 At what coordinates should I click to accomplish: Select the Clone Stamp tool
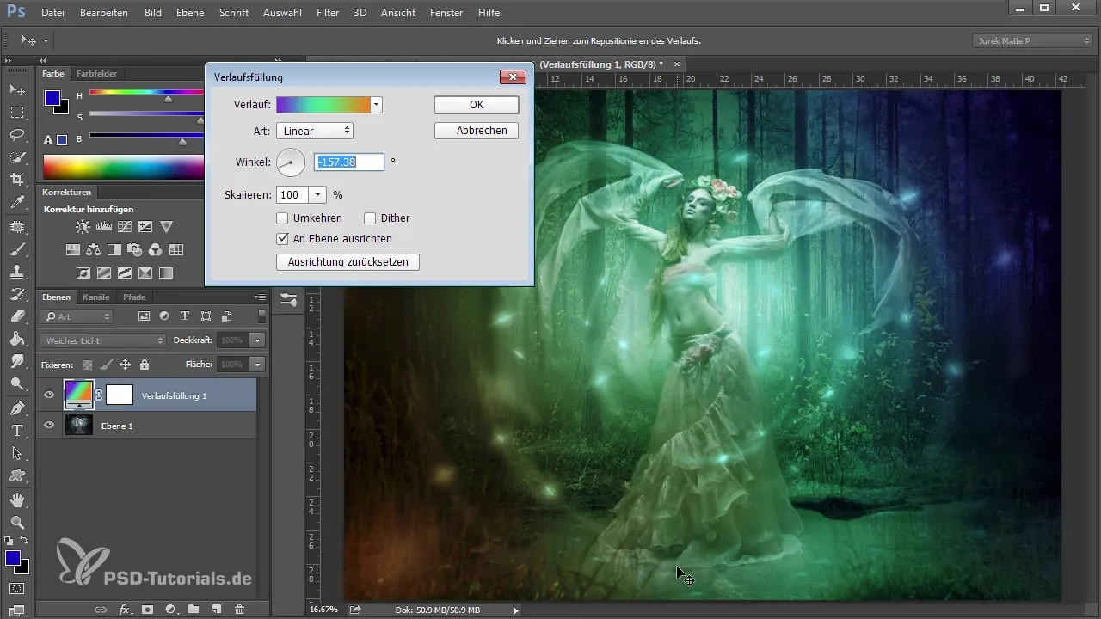pyautogui.click(x=16, y=272)
